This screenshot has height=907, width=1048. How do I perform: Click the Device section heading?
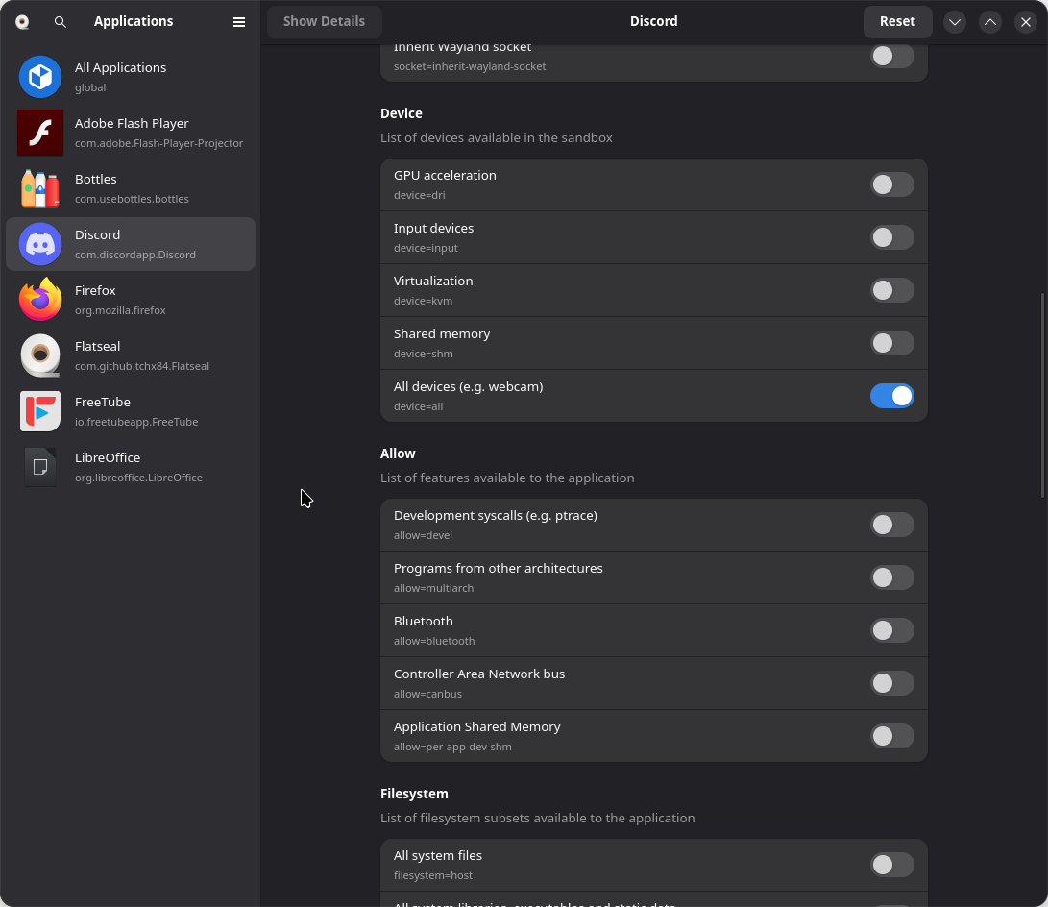point(401,113)
